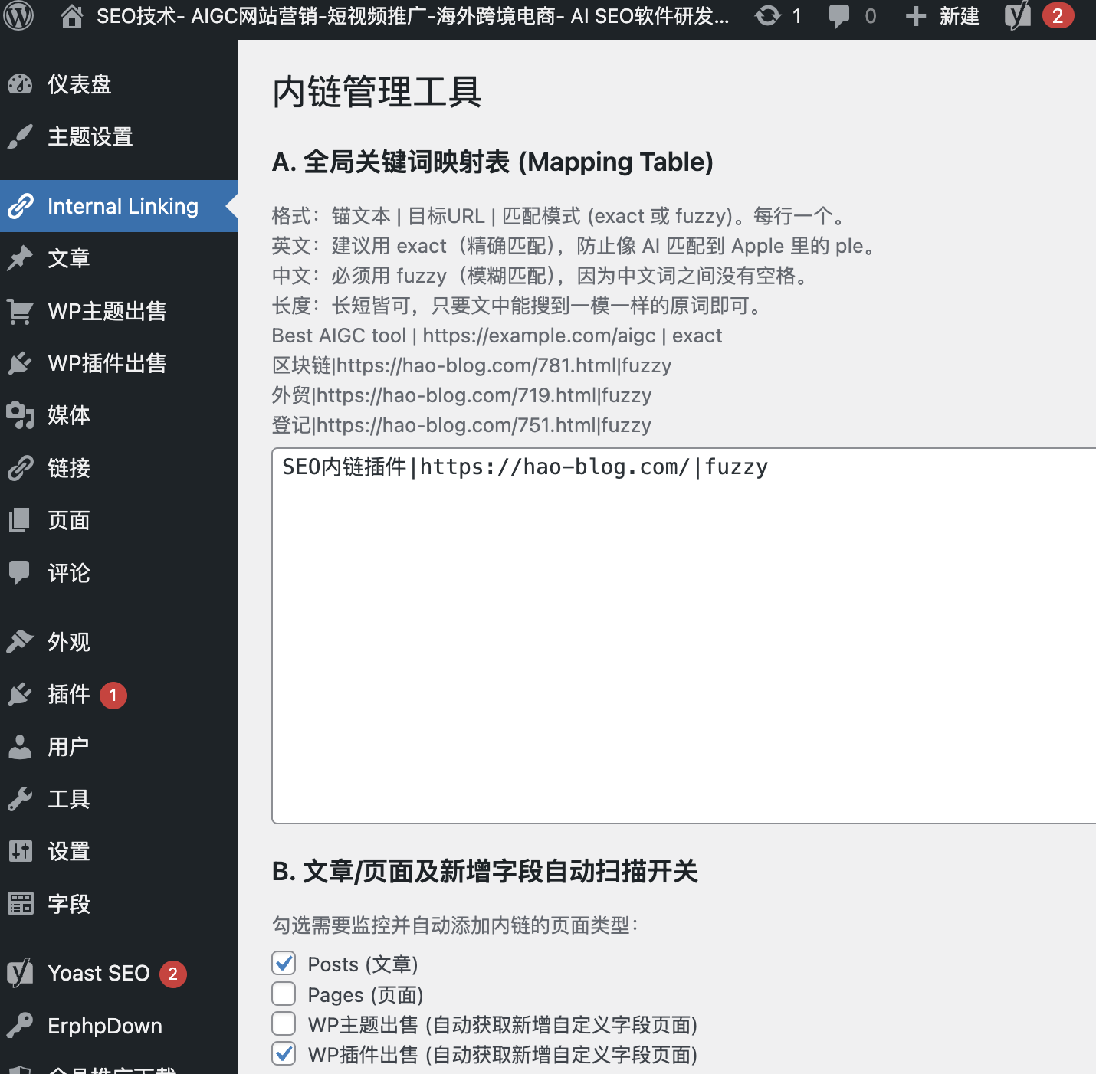Open 链接 menu item

pyautogui.click(x=69, y=468)
